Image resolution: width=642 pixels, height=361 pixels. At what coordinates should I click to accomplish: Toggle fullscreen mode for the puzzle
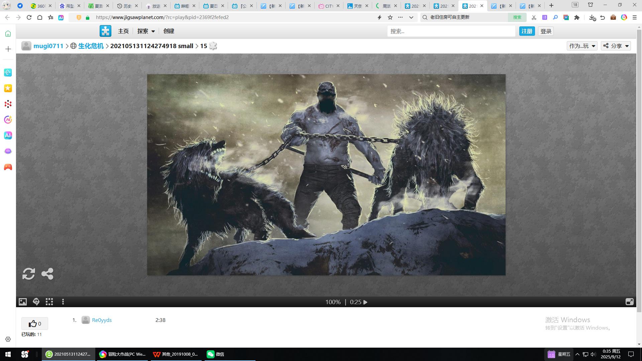coord(629,302)
